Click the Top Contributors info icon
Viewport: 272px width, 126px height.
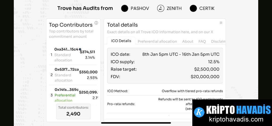(96, 23)
